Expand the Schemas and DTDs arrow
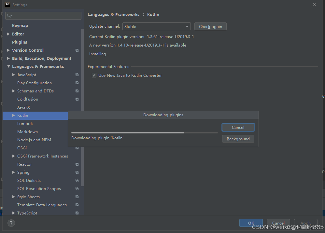Screen dimensions: 325x233 coord(13,91)
